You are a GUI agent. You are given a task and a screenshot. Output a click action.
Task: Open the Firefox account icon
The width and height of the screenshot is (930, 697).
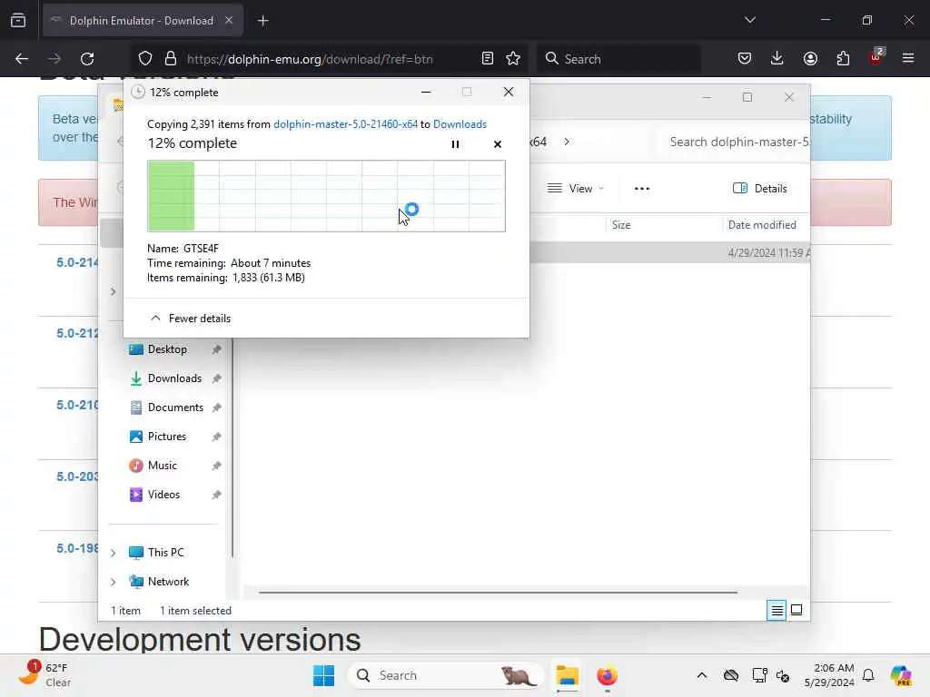tap(810, 59)
